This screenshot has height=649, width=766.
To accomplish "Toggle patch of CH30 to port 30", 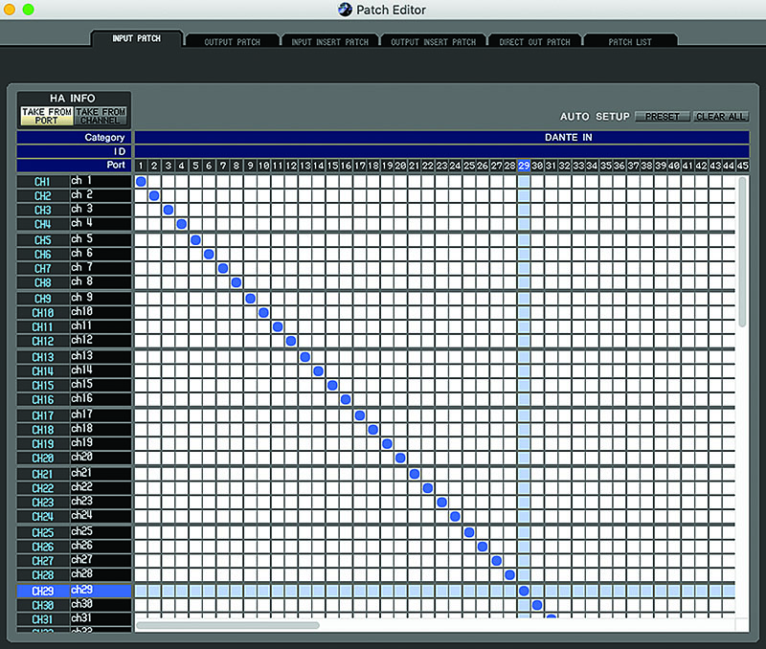I will [x=537, y=605].
